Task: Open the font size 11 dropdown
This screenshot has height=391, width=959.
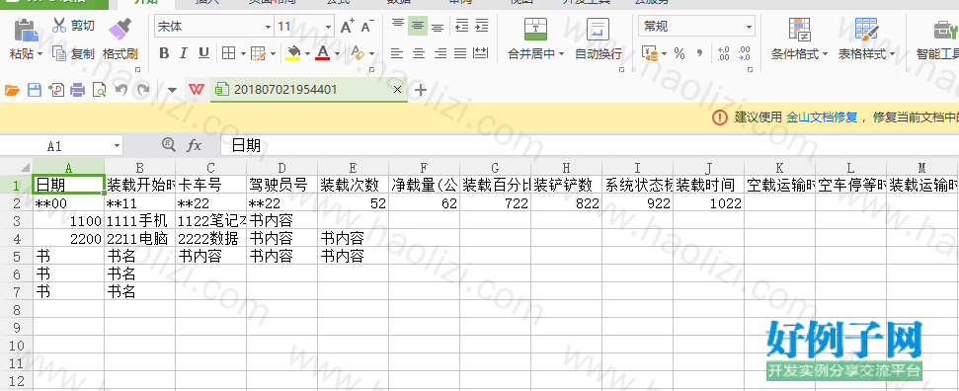Action: [x=329, y=27]
